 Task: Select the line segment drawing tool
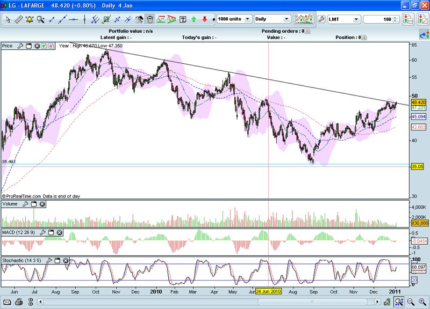(x=52, y=19)
